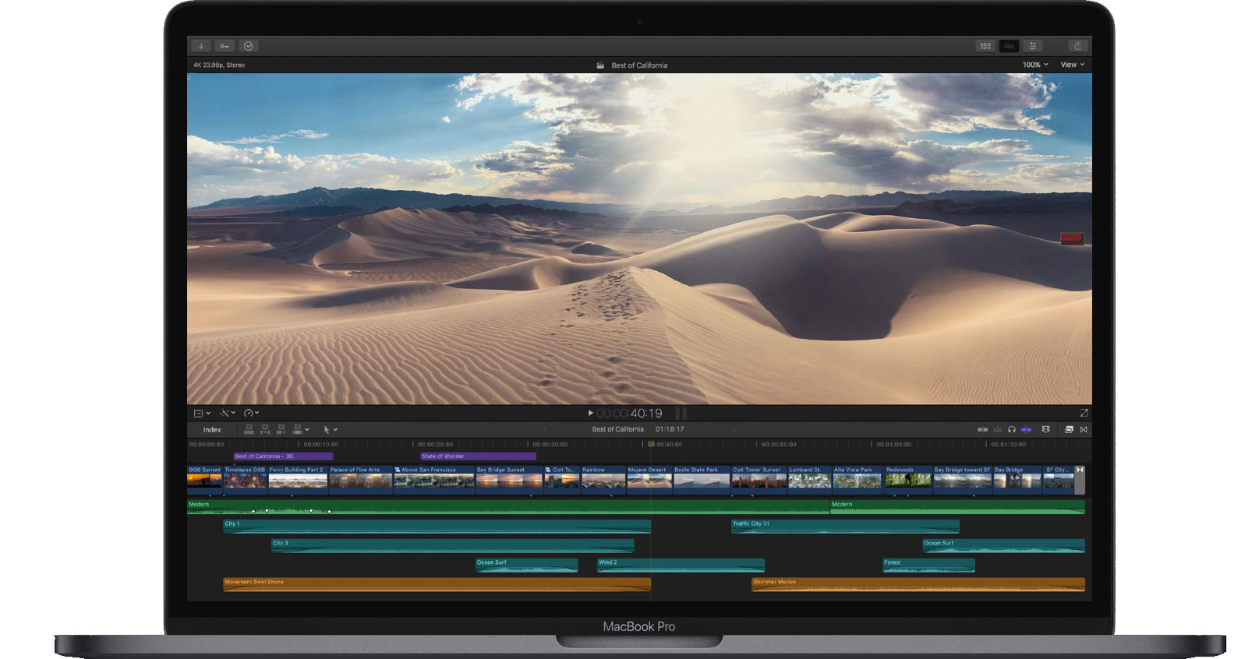This screenshot has height=659, width=1259.
Task: Open the timeline Index panel
Action: click(212, 429)
